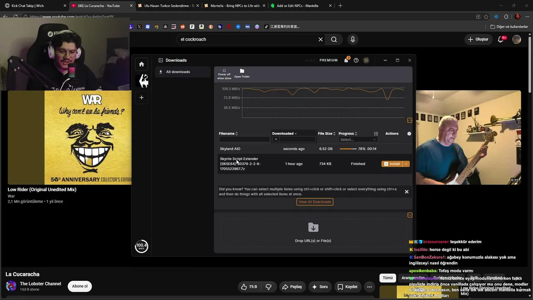Open the Downloaded filter comparison operator
Viewport: 533px width, 300px height.
[275, 140]
